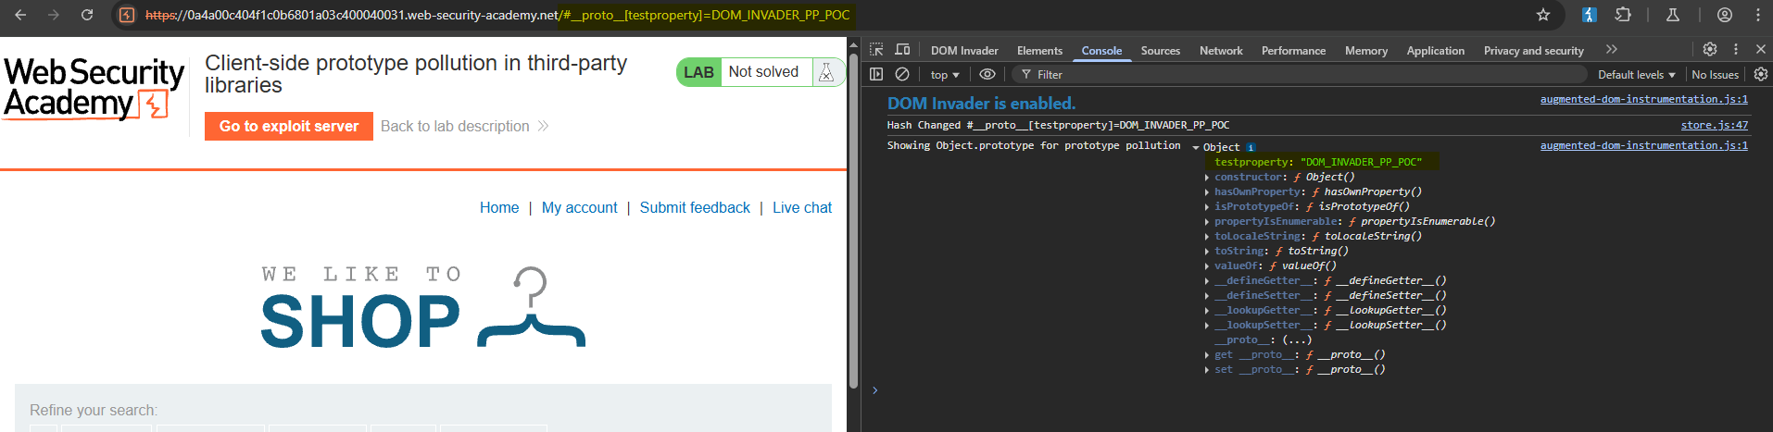Clear the console
Viewport: 1773px width, 432px height.
click(x=902, y=74)
